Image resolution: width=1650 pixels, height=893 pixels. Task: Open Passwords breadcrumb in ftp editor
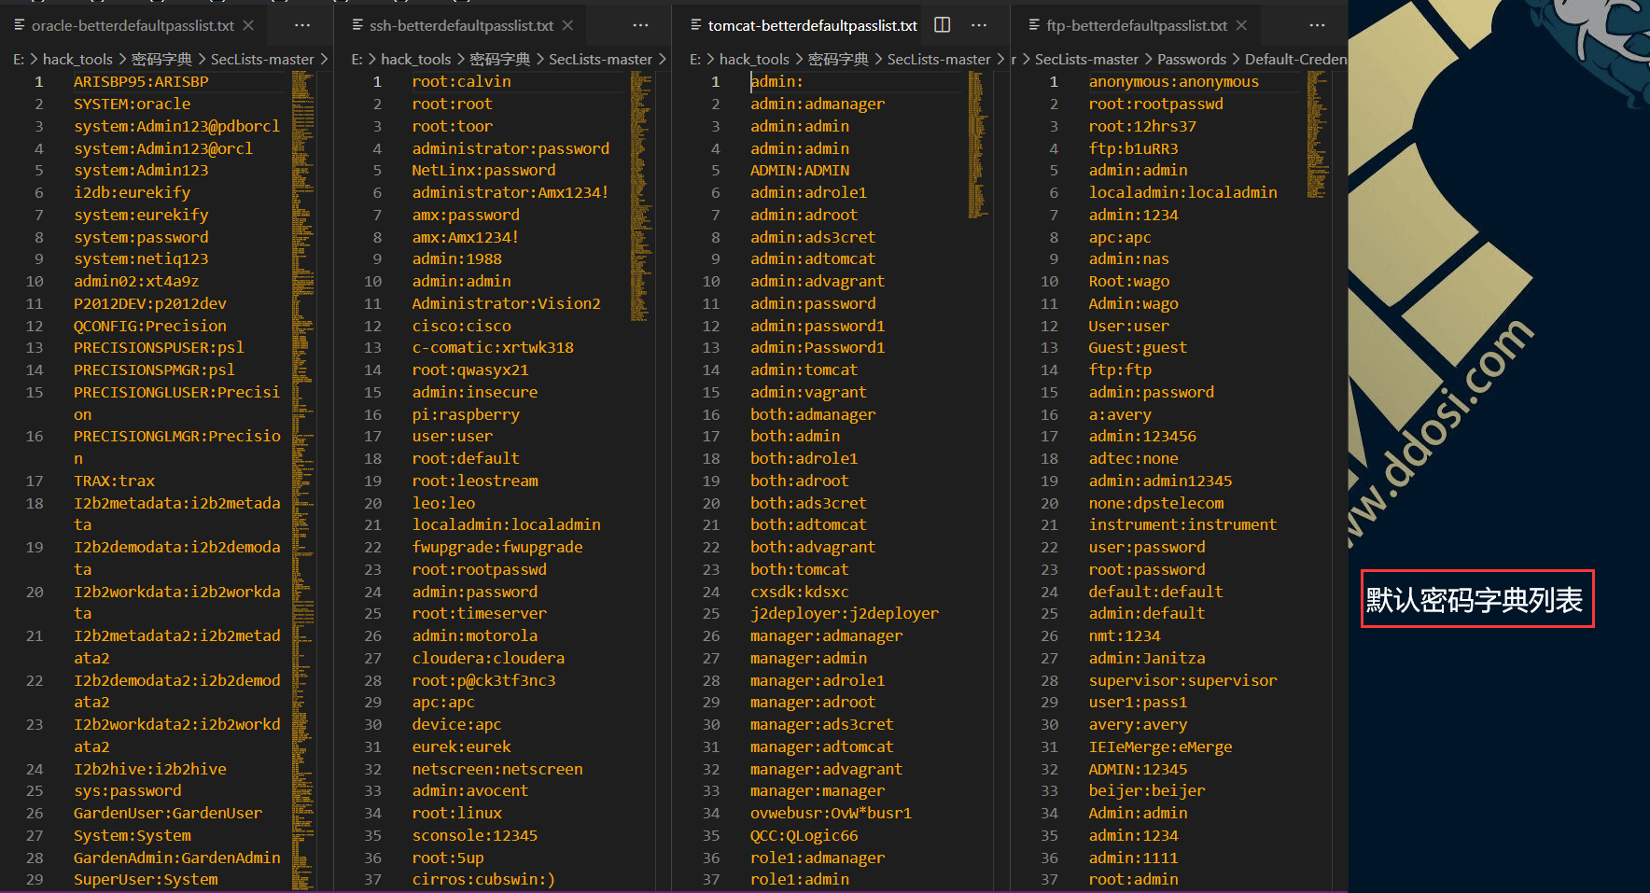tap(1192, 59)
